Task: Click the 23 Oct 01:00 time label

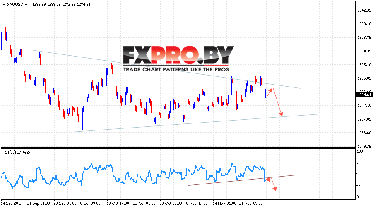Action: (144, 203)
